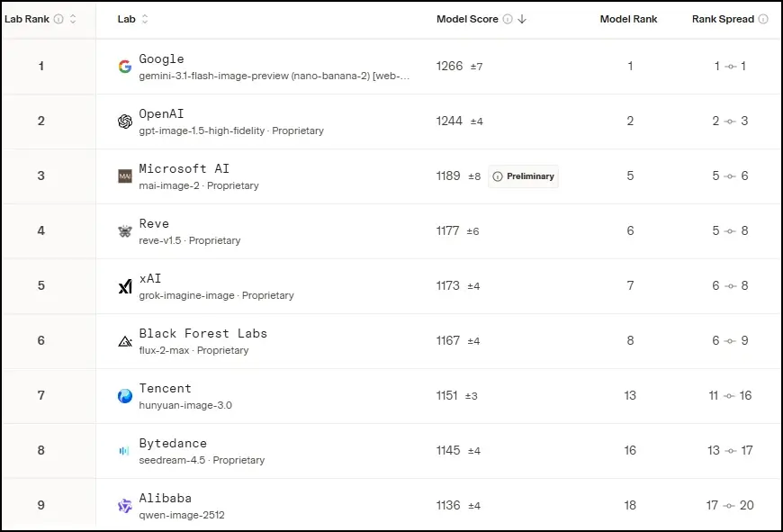The image size is (783, 532).
Task: Click the xAI logo icon
Action: point(125,286)
